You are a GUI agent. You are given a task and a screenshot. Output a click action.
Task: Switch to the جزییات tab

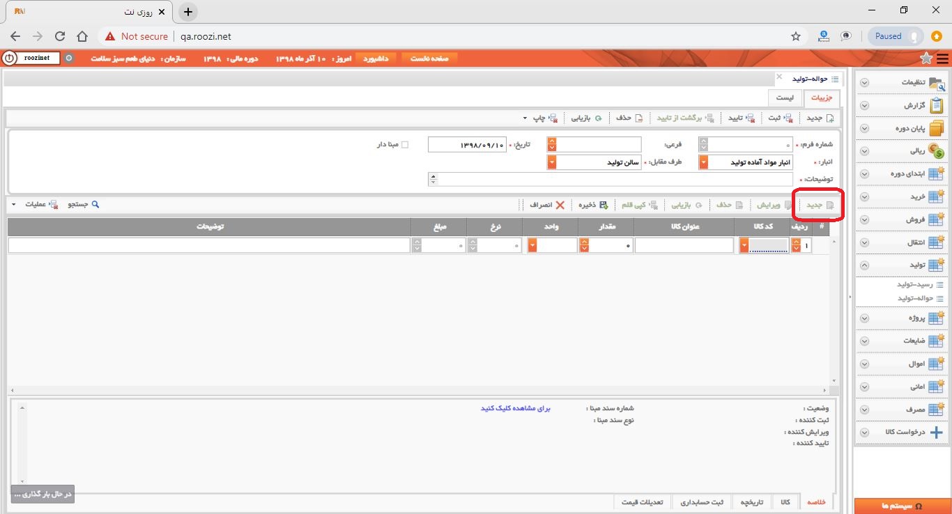click(822, 98)
